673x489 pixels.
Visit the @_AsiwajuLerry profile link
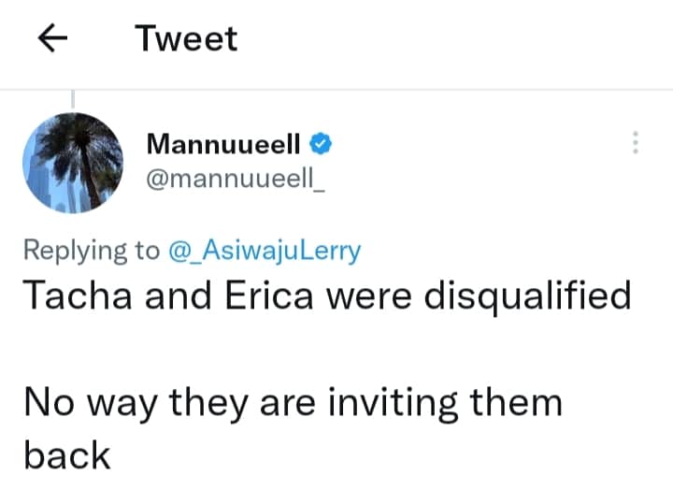pyautogui.click(x=264, y=251)
